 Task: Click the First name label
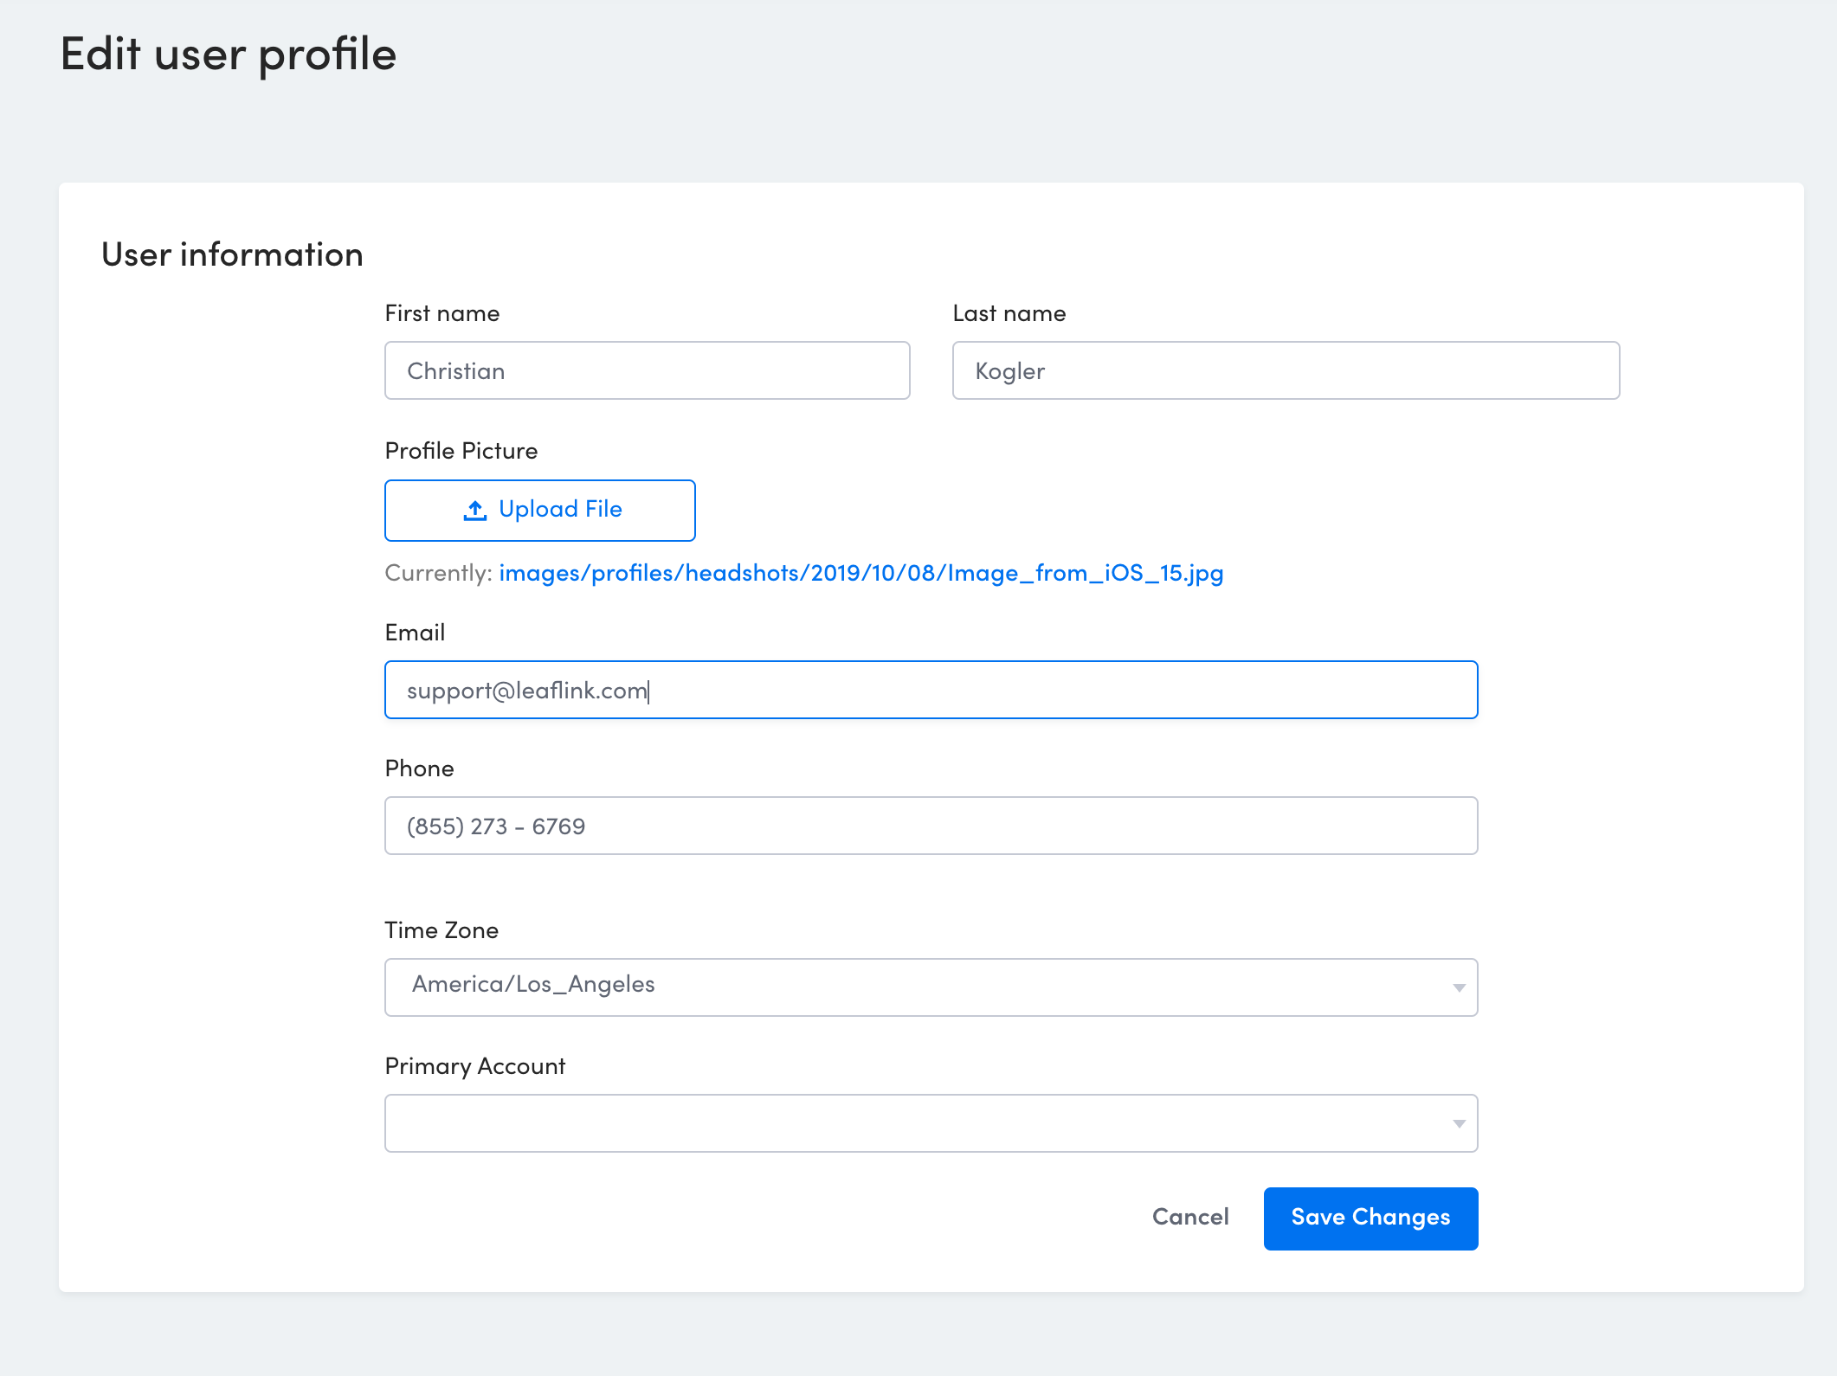click(x=442, y=313)
